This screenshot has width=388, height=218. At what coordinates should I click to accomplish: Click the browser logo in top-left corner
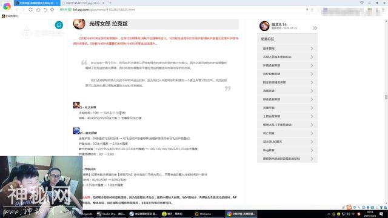pyautogui.click(x=7, y=6)
